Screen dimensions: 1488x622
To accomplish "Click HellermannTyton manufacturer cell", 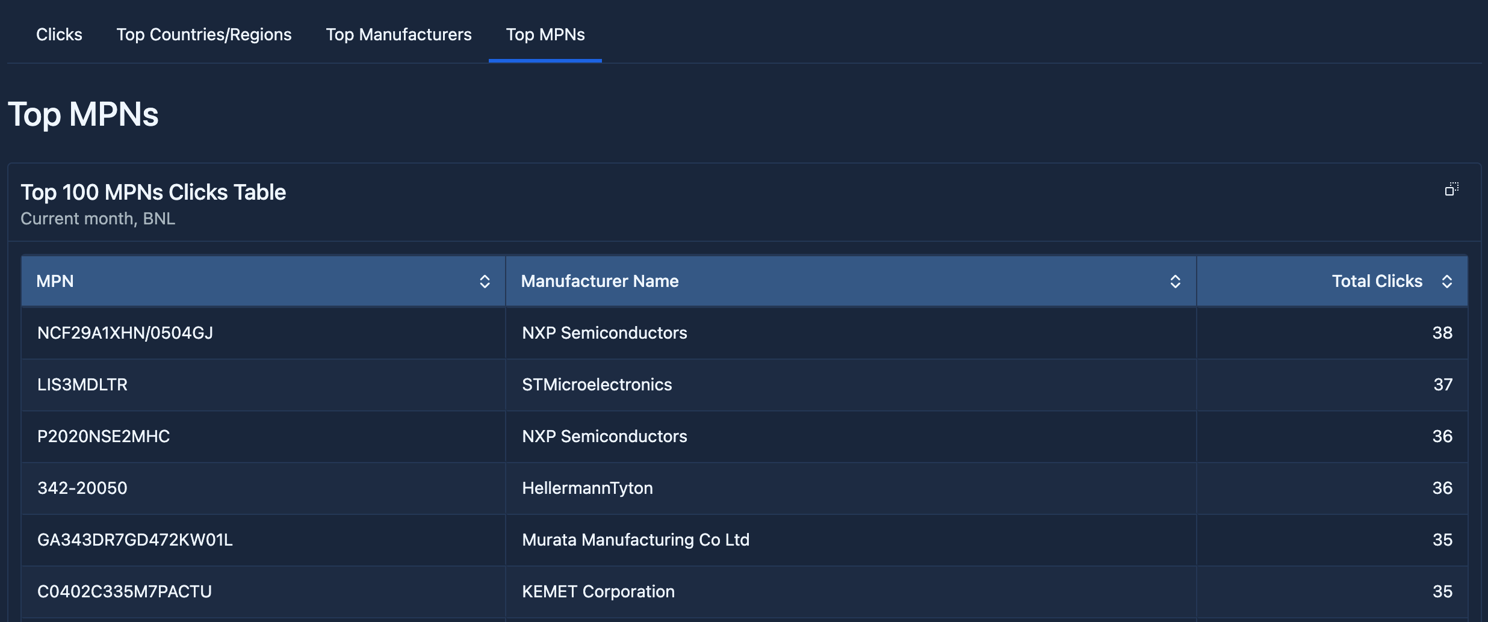I will tap(587, 488).
